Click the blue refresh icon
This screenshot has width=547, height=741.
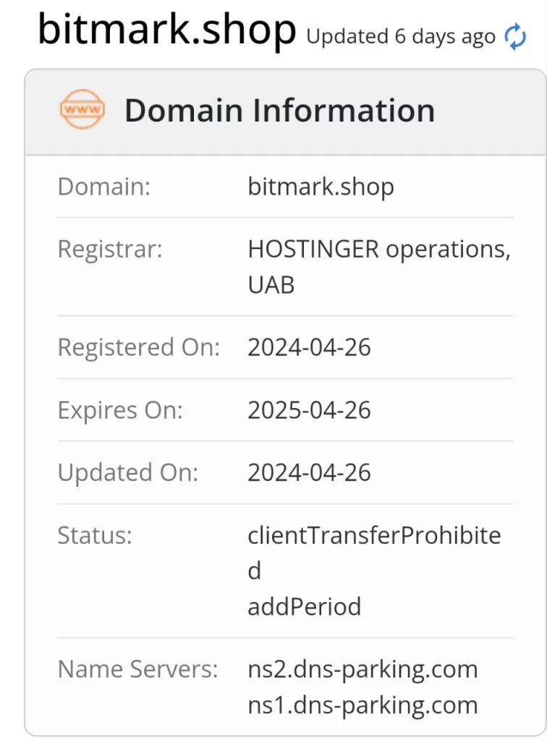tap(515, 36)
